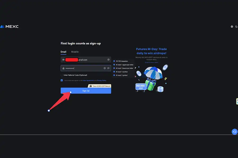This screenshot has height=158, width=238.
Task: Click the envelope icon in the email field
Action: click(x=63, y=60)
